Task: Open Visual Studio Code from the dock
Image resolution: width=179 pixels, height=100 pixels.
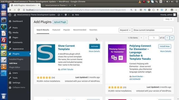Action: click(x=4, y=73)
